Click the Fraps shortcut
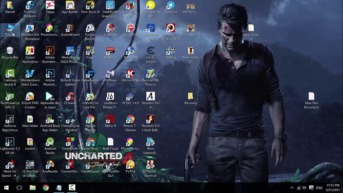The image size is (343, 193). 90,53
